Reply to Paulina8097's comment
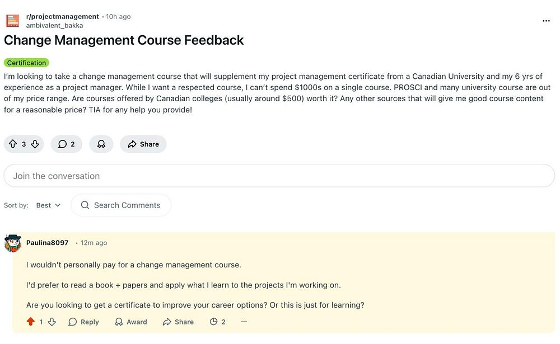Screen dimensions: 560x344 click(83, 322)
